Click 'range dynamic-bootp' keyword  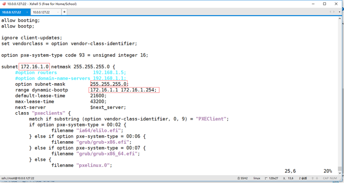click(x=42, y=90)
